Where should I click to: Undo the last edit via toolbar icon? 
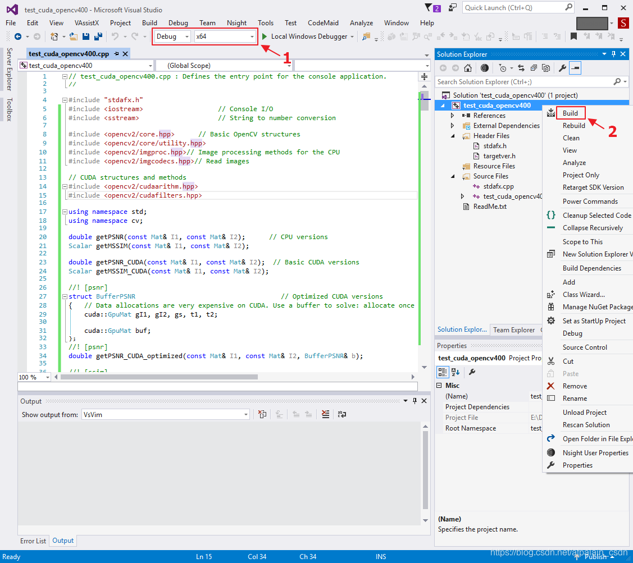point(116,36)
